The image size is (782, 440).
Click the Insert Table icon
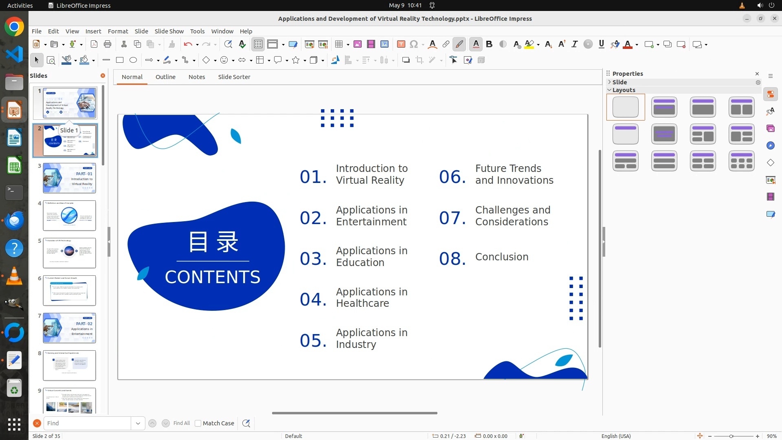pos(339,44)
